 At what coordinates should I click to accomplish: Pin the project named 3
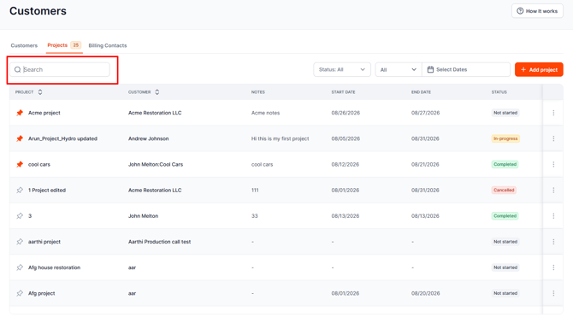(x=20, y=216)
